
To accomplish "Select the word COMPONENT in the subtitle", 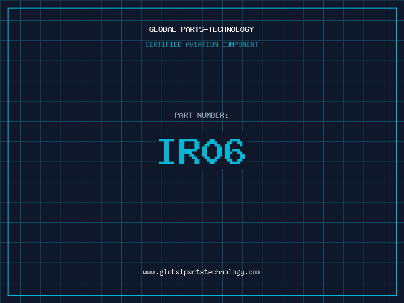I will click(240, 44).
